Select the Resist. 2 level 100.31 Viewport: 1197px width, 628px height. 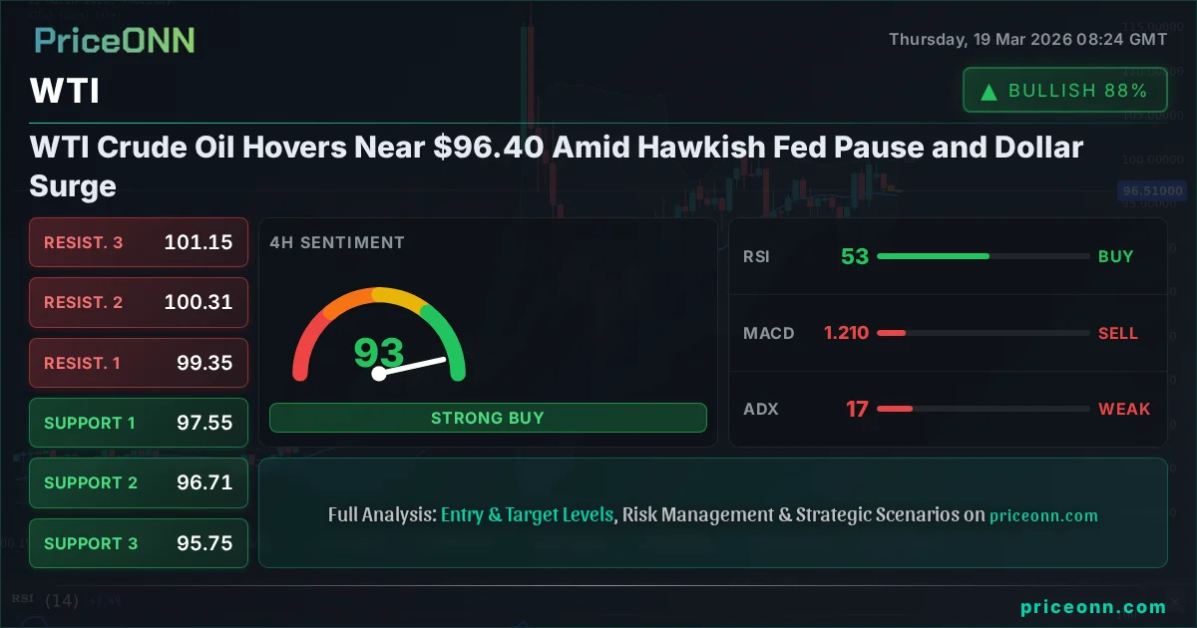click(139, 302)
